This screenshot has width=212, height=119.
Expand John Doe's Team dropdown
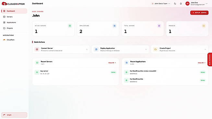coord(161,4)
